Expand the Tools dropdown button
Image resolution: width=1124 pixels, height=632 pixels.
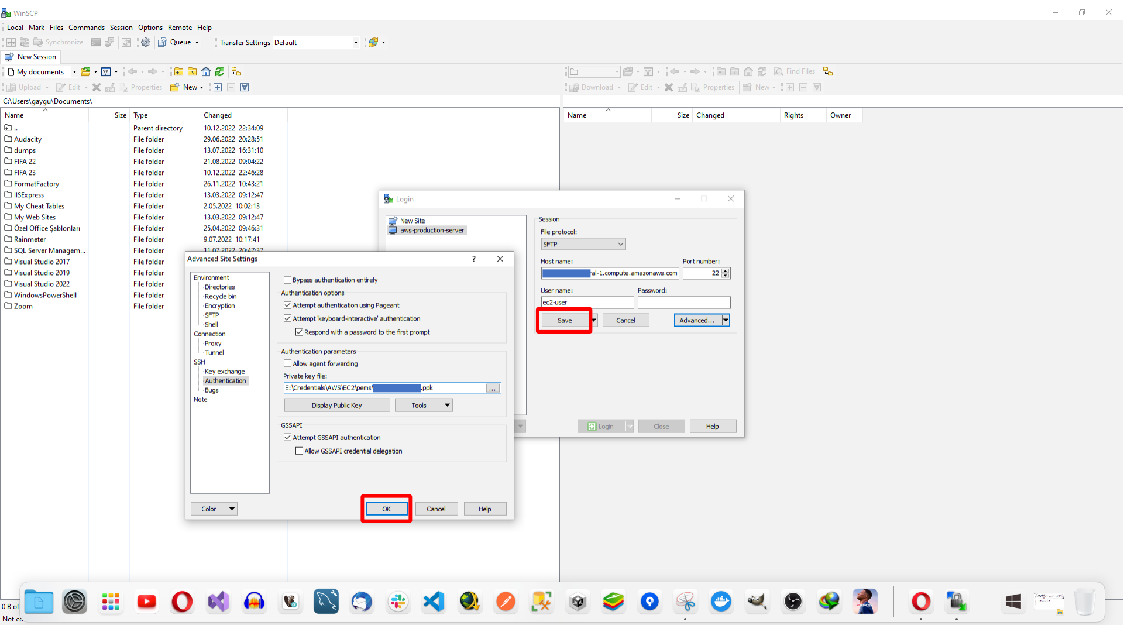click(447, 405)
